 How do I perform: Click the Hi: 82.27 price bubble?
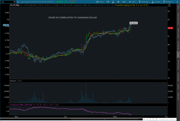(x=134, y=23)
